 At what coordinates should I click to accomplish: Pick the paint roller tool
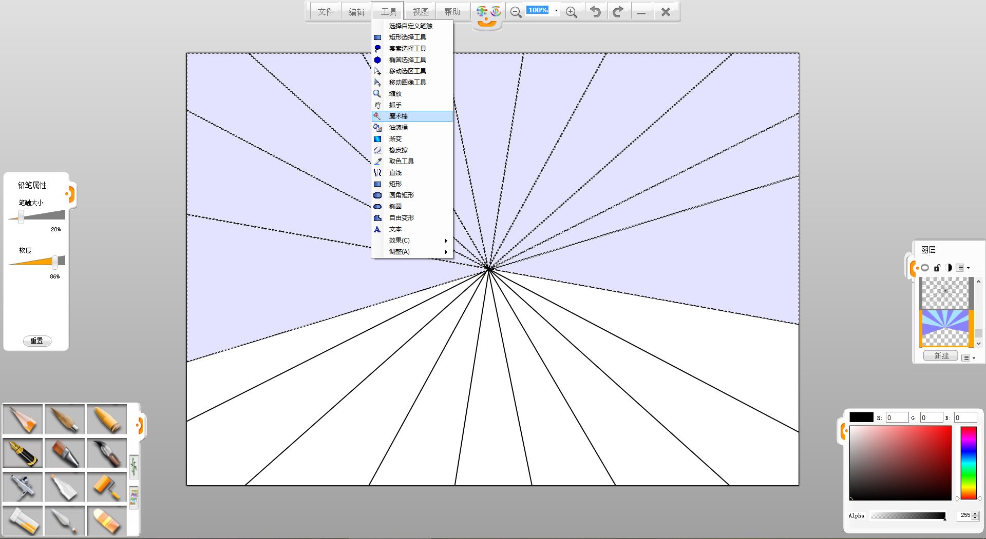[x=107, y=487]
